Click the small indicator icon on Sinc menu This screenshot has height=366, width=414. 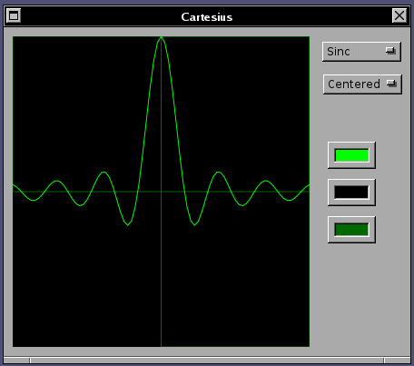[390, 51]
